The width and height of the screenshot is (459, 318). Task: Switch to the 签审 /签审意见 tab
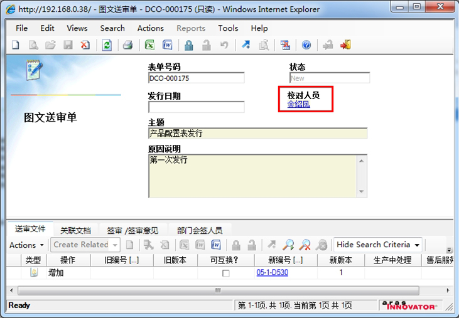tap(132, 230)
